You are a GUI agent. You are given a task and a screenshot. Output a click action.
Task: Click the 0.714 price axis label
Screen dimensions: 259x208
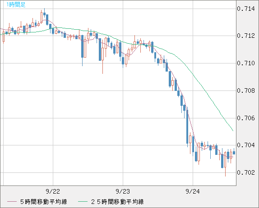(246, 9)
